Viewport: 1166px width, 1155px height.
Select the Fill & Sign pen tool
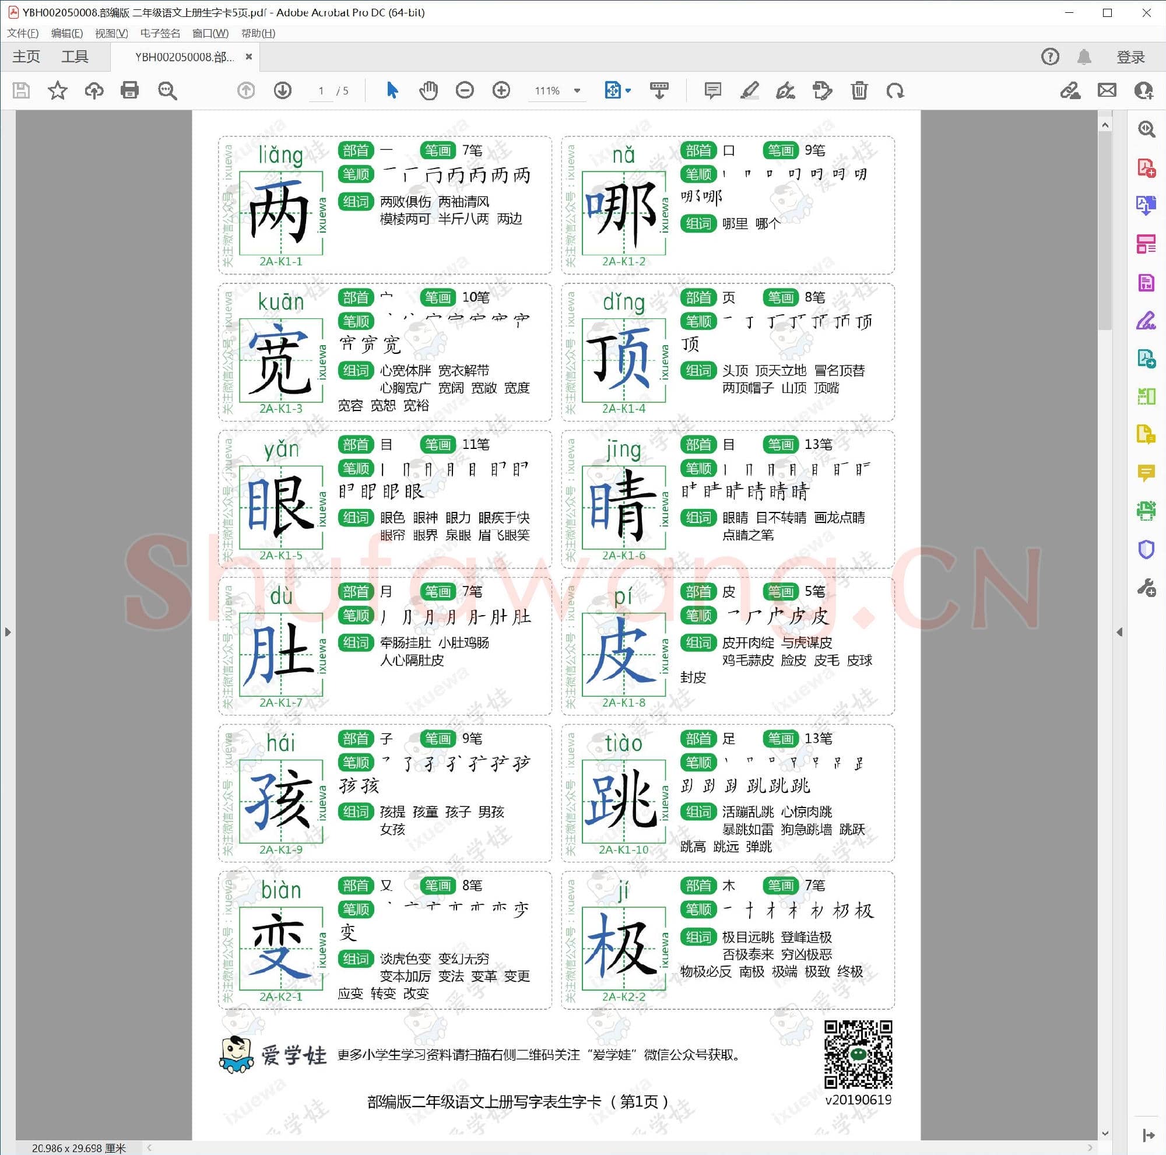click(786, 90)
